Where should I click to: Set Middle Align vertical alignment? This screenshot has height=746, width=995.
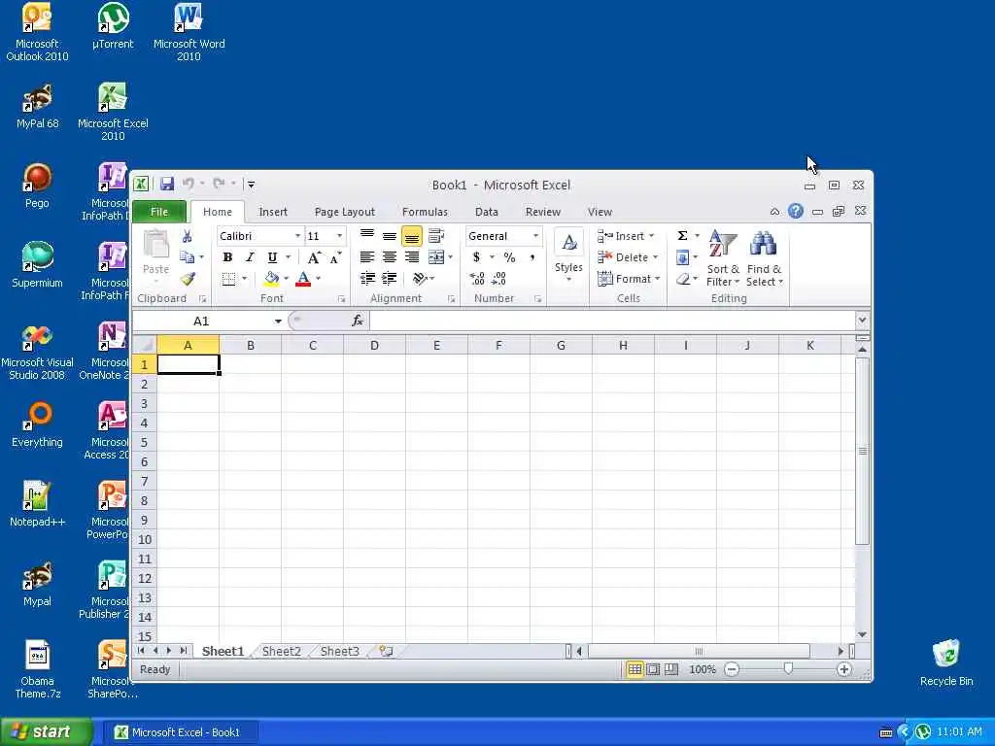click(389, 236)
